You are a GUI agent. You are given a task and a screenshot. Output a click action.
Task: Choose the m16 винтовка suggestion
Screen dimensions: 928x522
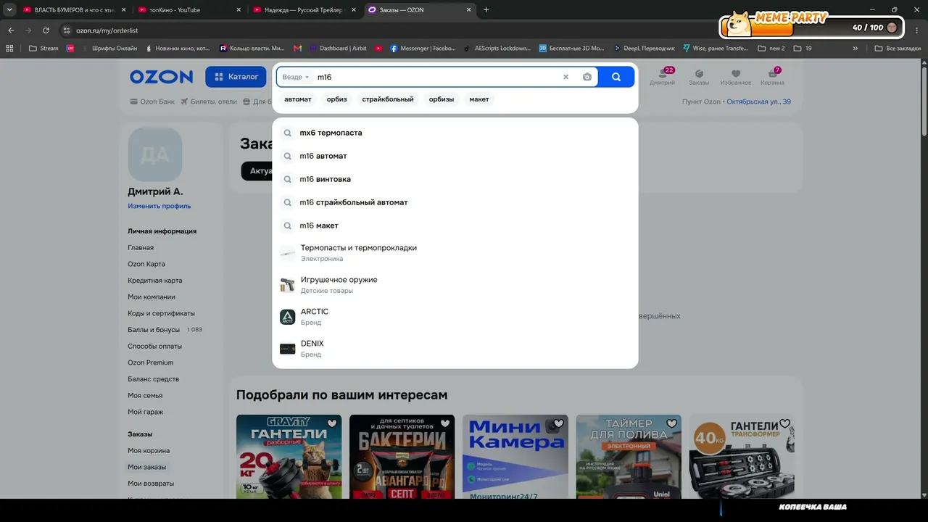pos(455,179)
